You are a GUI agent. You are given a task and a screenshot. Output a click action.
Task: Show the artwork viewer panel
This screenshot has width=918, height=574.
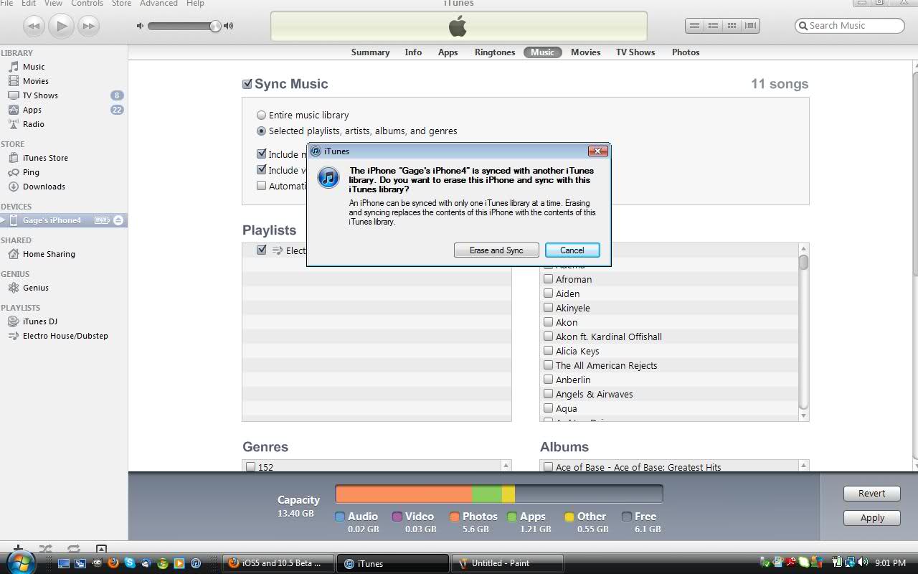[101, 549]
